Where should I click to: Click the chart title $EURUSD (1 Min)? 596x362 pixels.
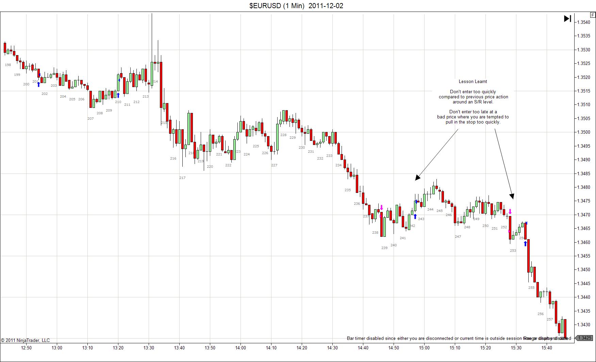pyautogui.click(x=277, y=6)
